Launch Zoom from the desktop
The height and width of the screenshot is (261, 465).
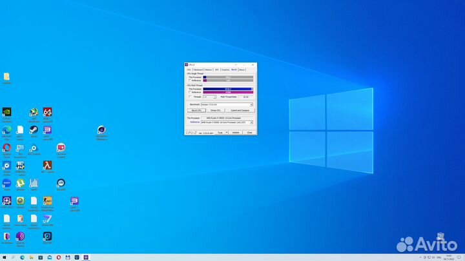tap(6, 184)
